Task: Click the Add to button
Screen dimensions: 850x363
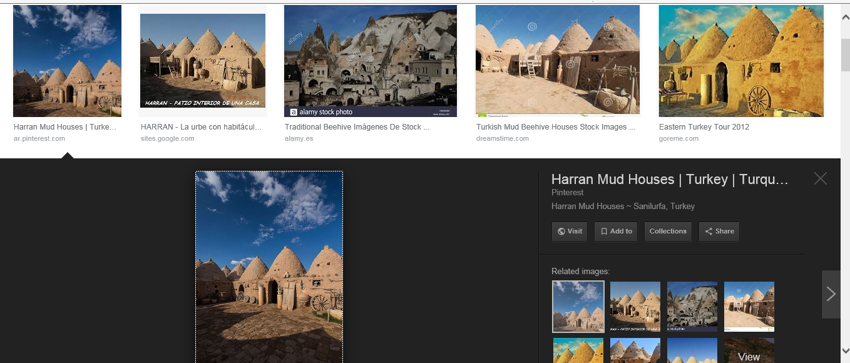Action: pos(617,232)
